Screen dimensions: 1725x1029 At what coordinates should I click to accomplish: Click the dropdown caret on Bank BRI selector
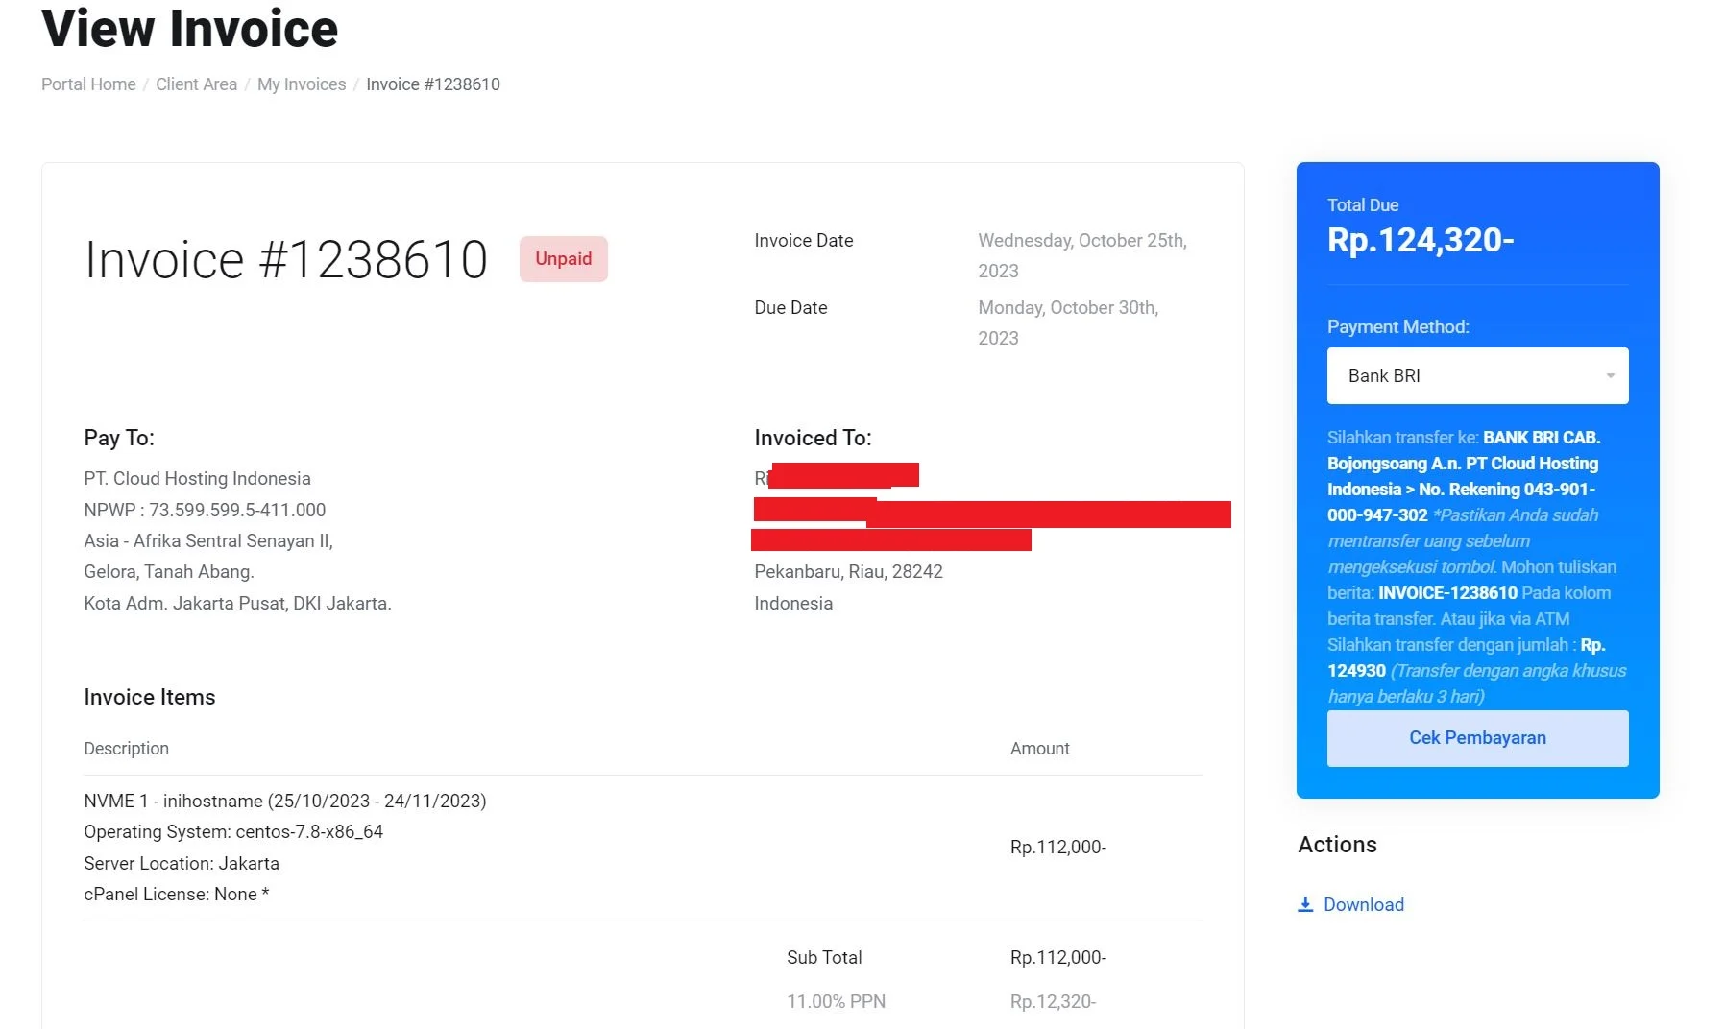click(1612, 375)
